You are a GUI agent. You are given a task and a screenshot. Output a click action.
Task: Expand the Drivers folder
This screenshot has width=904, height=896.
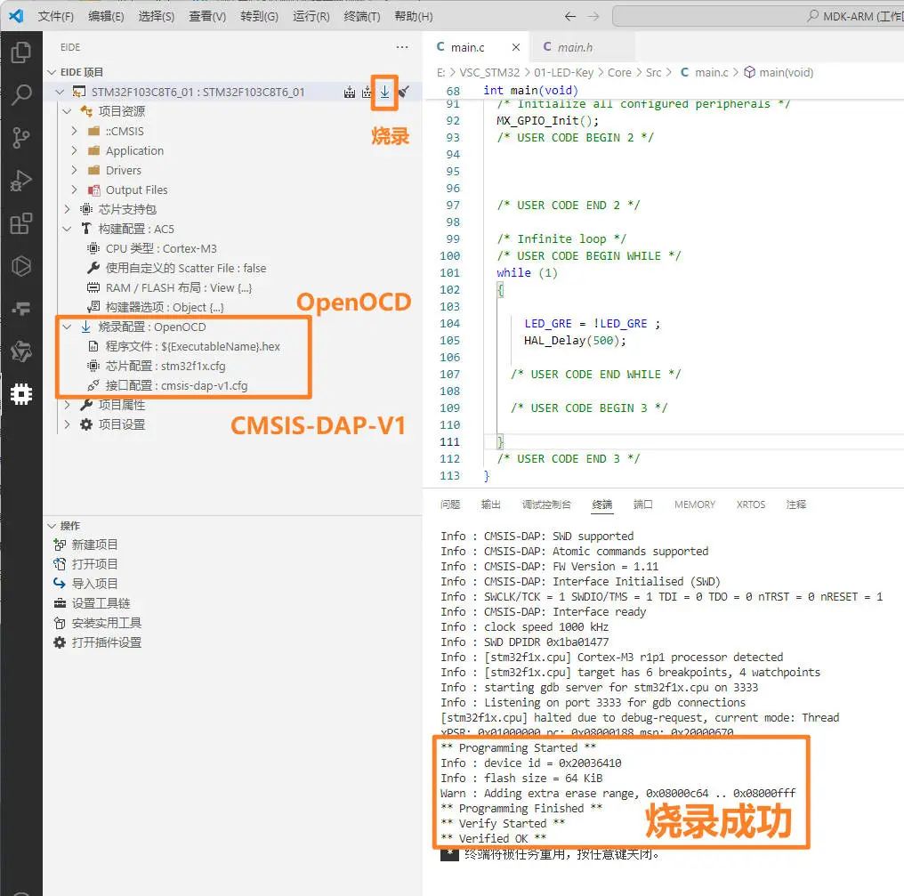click(x=75, y=171)
